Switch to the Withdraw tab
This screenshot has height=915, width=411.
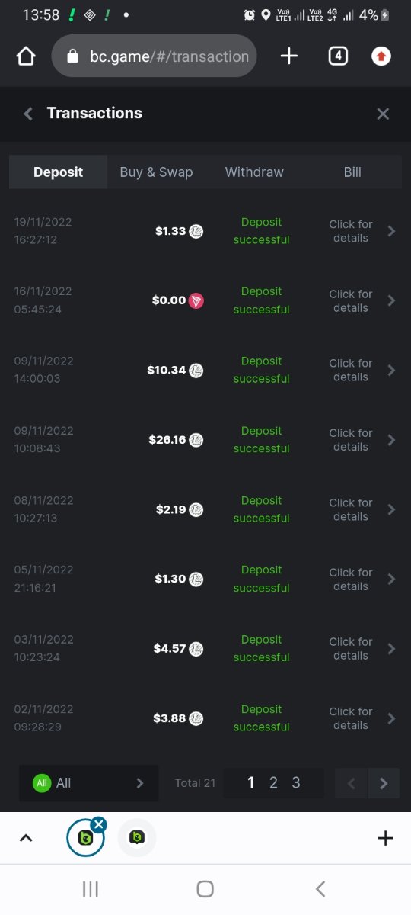click(x=254, y=172)
